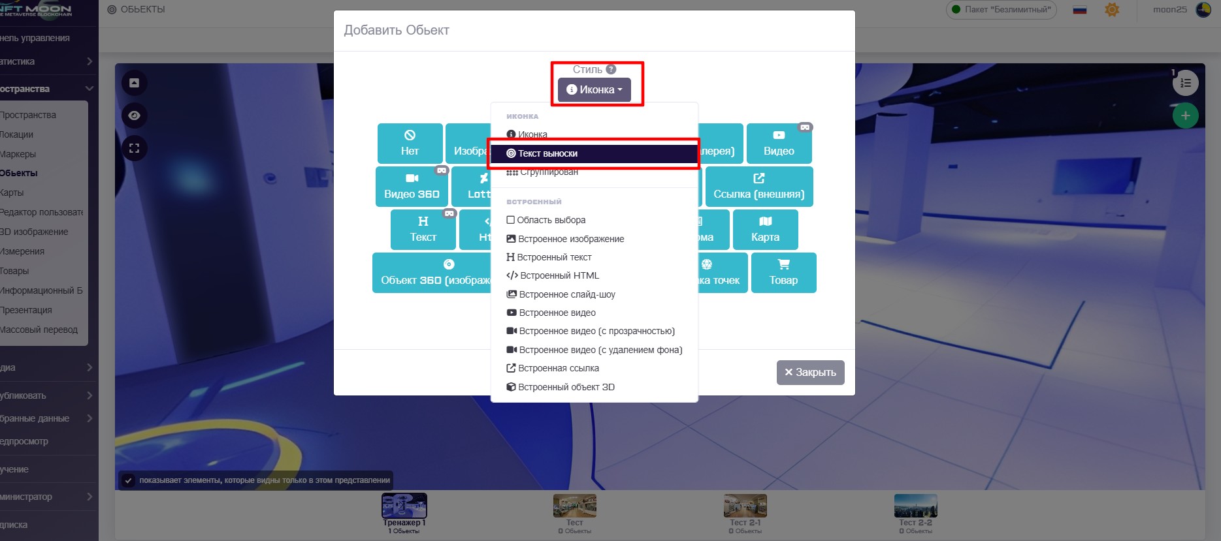Expand the Администратор sidebar section
The image size is (1221, 541).
coord(49,497)
